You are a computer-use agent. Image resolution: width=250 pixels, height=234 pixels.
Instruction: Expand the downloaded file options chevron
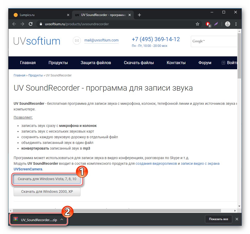tap(62, 220)
